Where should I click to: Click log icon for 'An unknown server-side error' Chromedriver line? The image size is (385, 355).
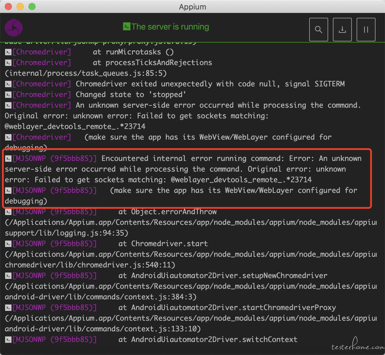pyautogui.click(x=8, y=106)
